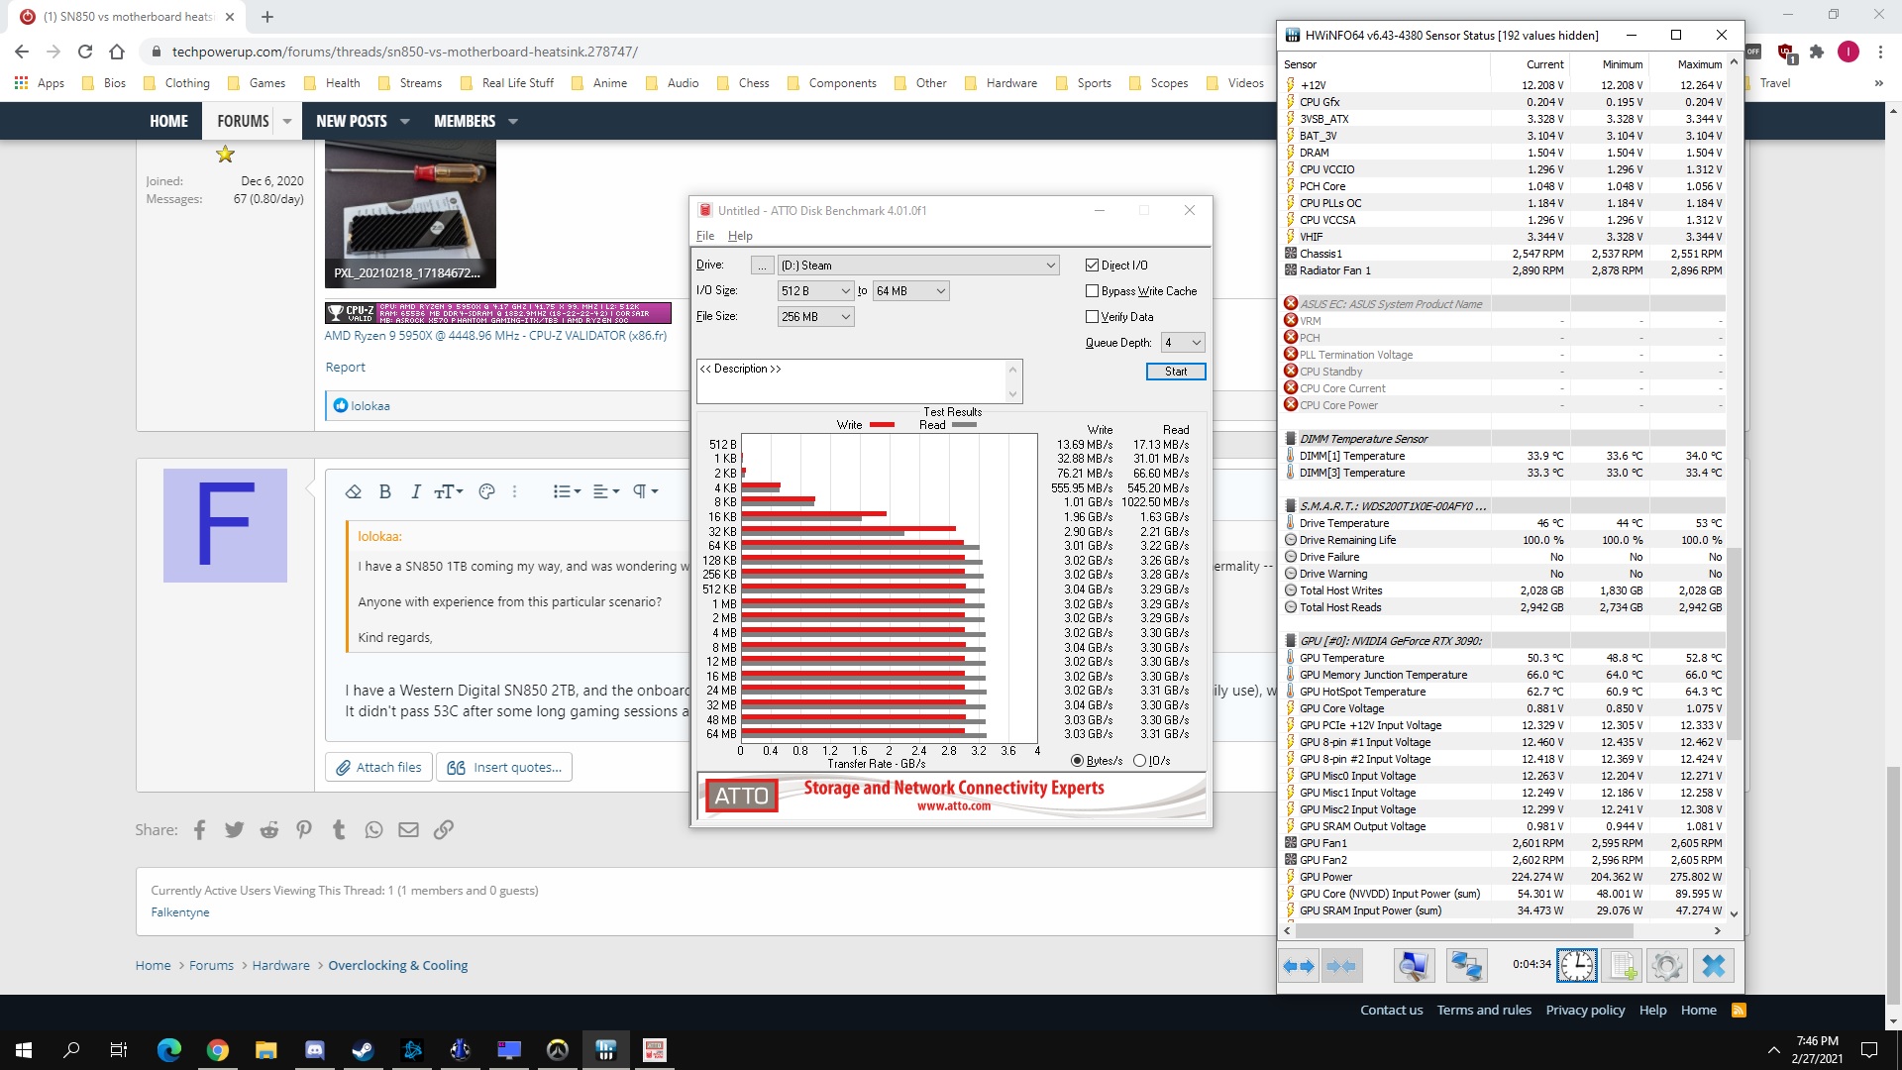Viewport: 1902px width, 1070px height.
Task: Open File Size 256 MB dropdown
Action: tap(815, 317)
